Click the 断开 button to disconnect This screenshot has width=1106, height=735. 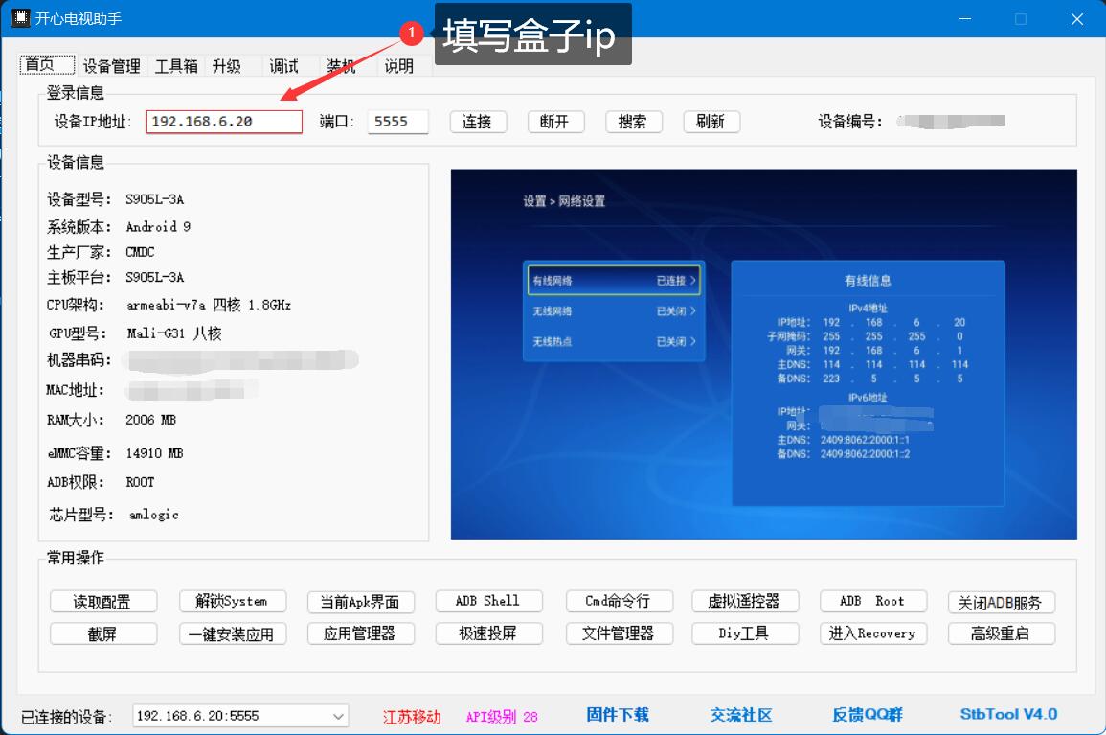555,121
